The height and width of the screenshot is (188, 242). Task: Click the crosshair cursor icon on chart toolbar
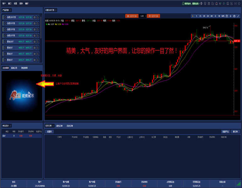[x=231, y=16]
